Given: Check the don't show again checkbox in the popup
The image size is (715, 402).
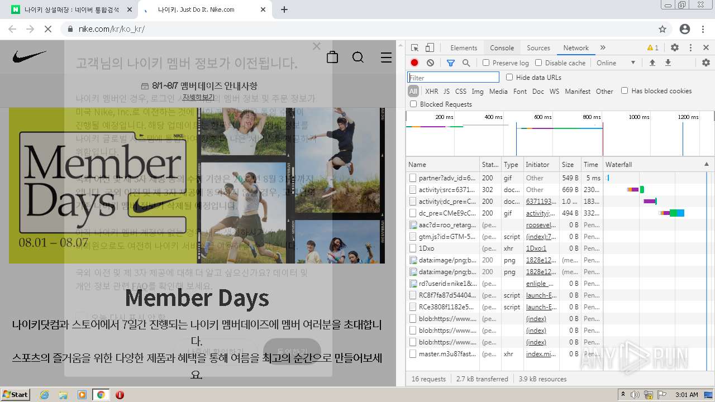Looking at the screenshot, I should (82, 317).
